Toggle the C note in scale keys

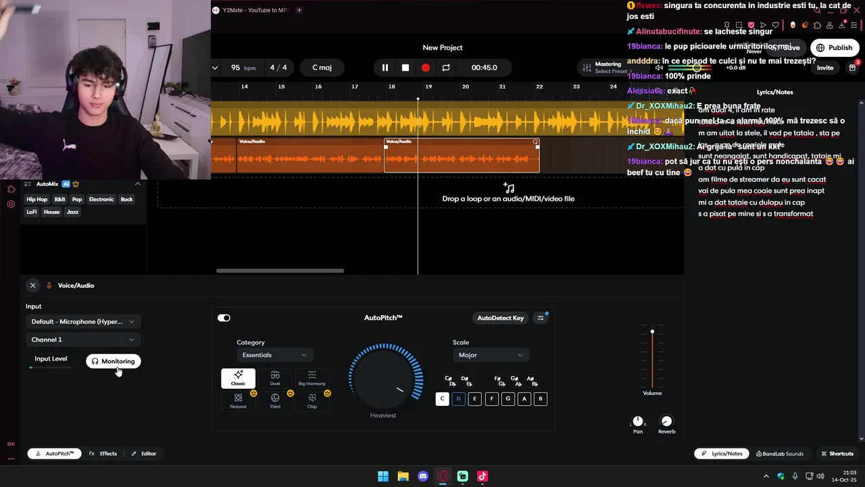tap(442, 399)
